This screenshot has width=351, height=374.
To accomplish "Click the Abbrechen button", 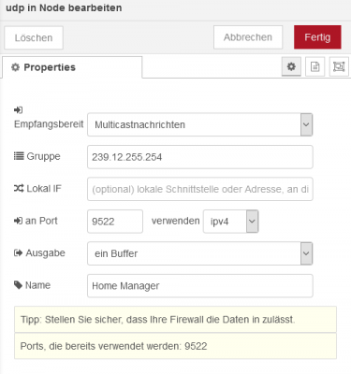I will coord(248,37).
